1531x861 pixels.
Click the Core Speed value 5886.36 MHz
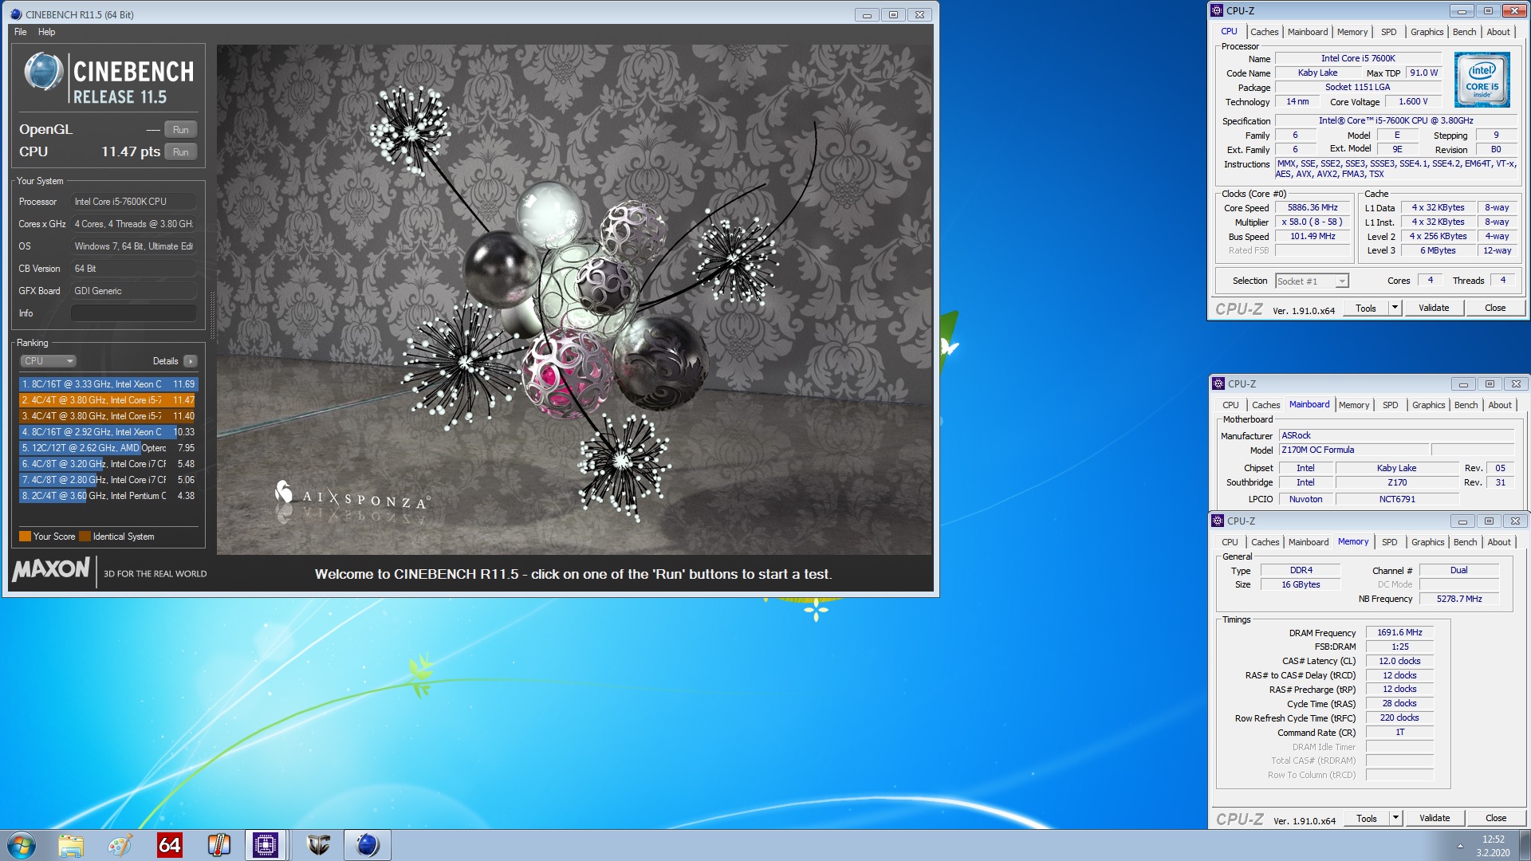(x=1313, y=207)
